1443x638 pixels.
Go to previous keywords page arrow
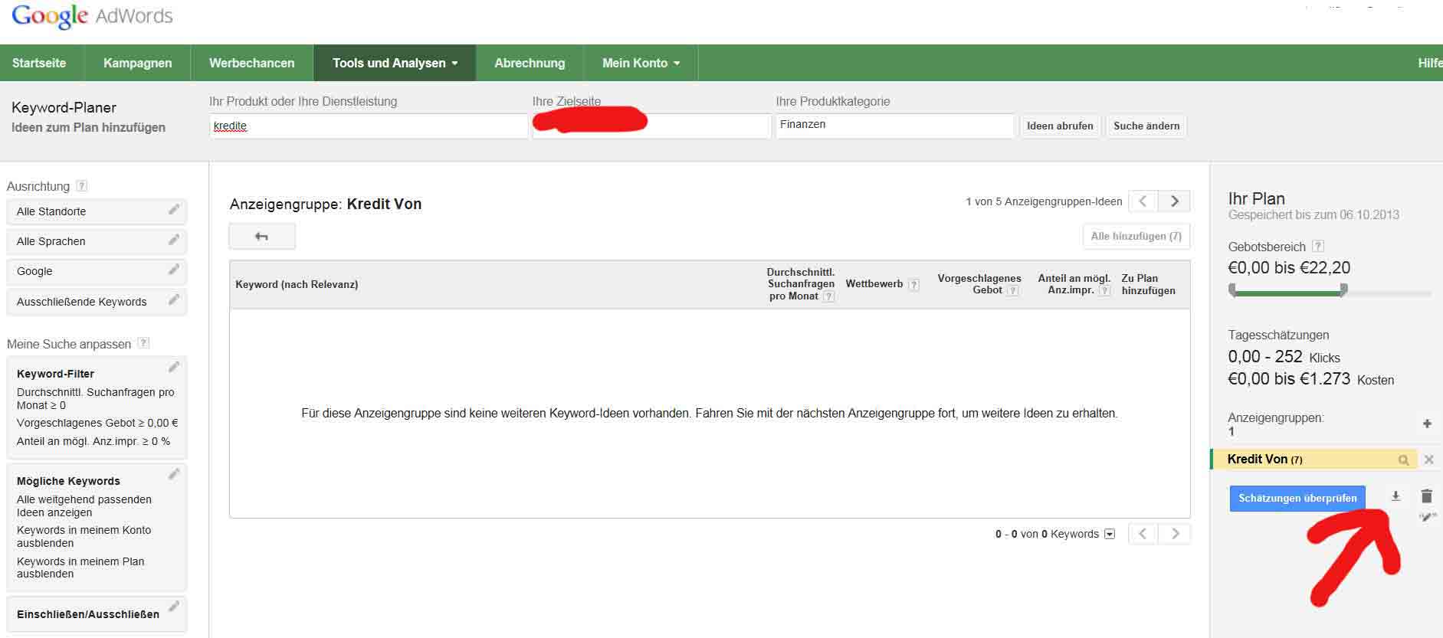[1143, 534]
